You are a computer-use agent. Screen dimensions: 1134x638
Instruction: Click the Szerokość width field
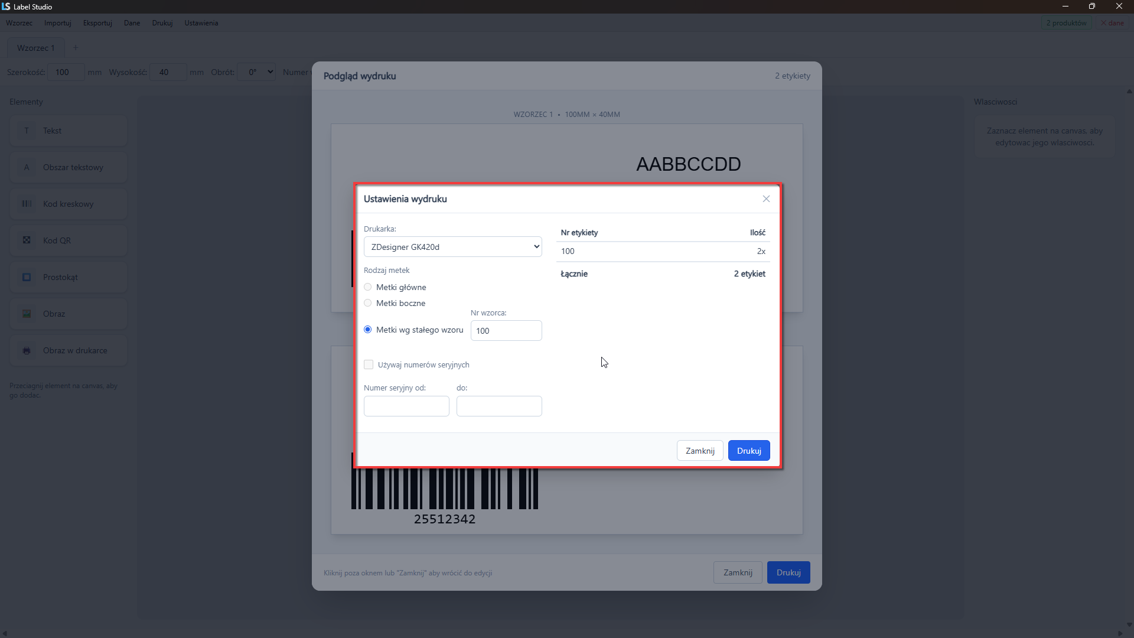66,72
